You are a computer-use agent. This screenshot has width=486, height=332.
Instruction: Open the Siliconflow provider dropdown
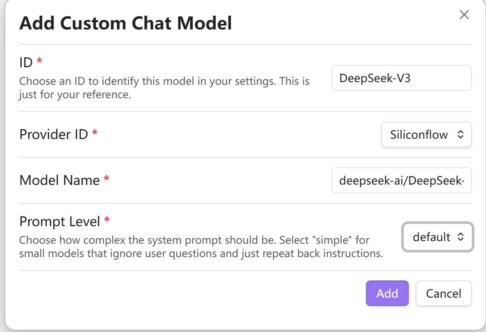[426, 134]
